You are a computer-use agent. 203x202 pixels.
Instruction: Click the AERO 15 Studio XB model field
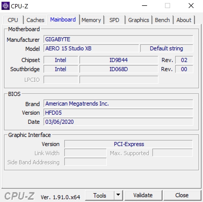(x=91, y=48)
